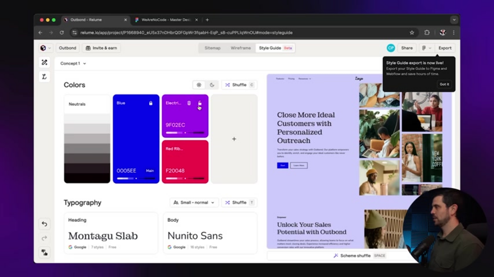Add a new color with plus icon
The width and height of the screenshot is (494, 277).
point(234,139)
